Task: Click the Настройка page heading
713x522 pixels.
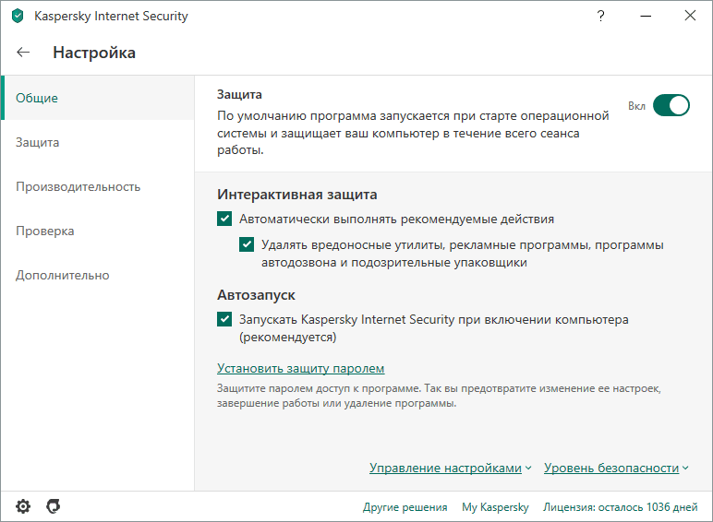Action: (94, 53)
